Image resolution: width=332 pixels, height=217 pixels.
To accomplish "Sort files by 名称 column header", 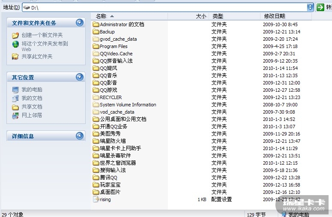I will (x=129, y=16).
